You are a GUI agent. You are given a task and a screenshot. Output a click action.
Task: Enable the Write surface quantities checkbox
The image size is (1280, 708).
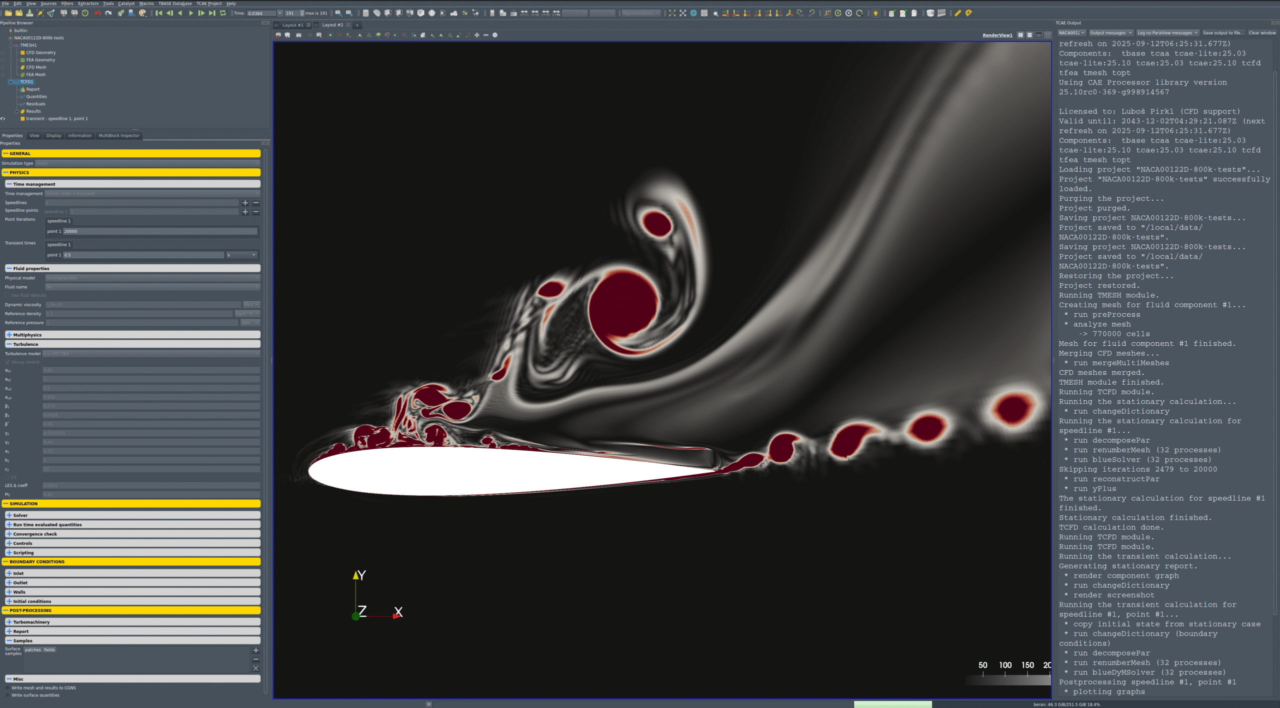pyautogui.click(x=7, y=696)
